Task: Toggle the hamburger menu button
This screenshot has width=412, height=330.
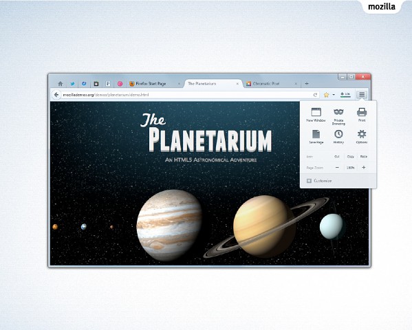Action: pyautogui.click(x=362, y=95)
